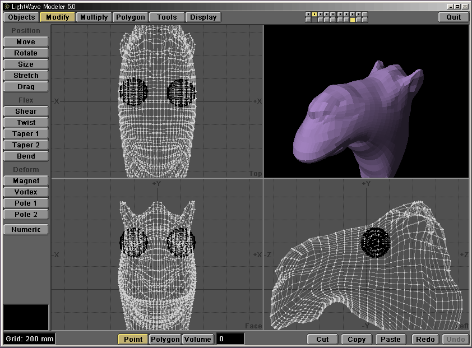
Task: Open the Display tab
Action: coord(203,17)
